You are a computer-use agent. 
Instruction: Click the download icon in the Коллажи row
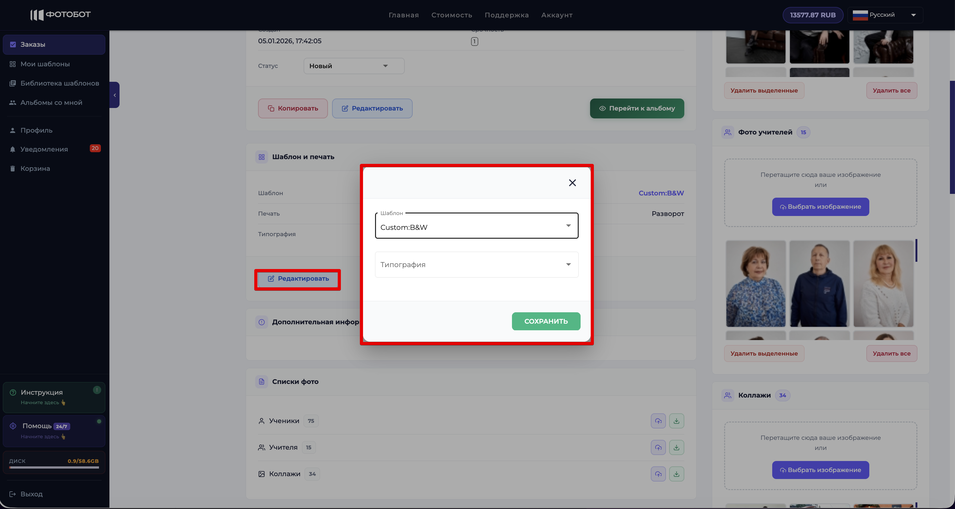point(677,474)
